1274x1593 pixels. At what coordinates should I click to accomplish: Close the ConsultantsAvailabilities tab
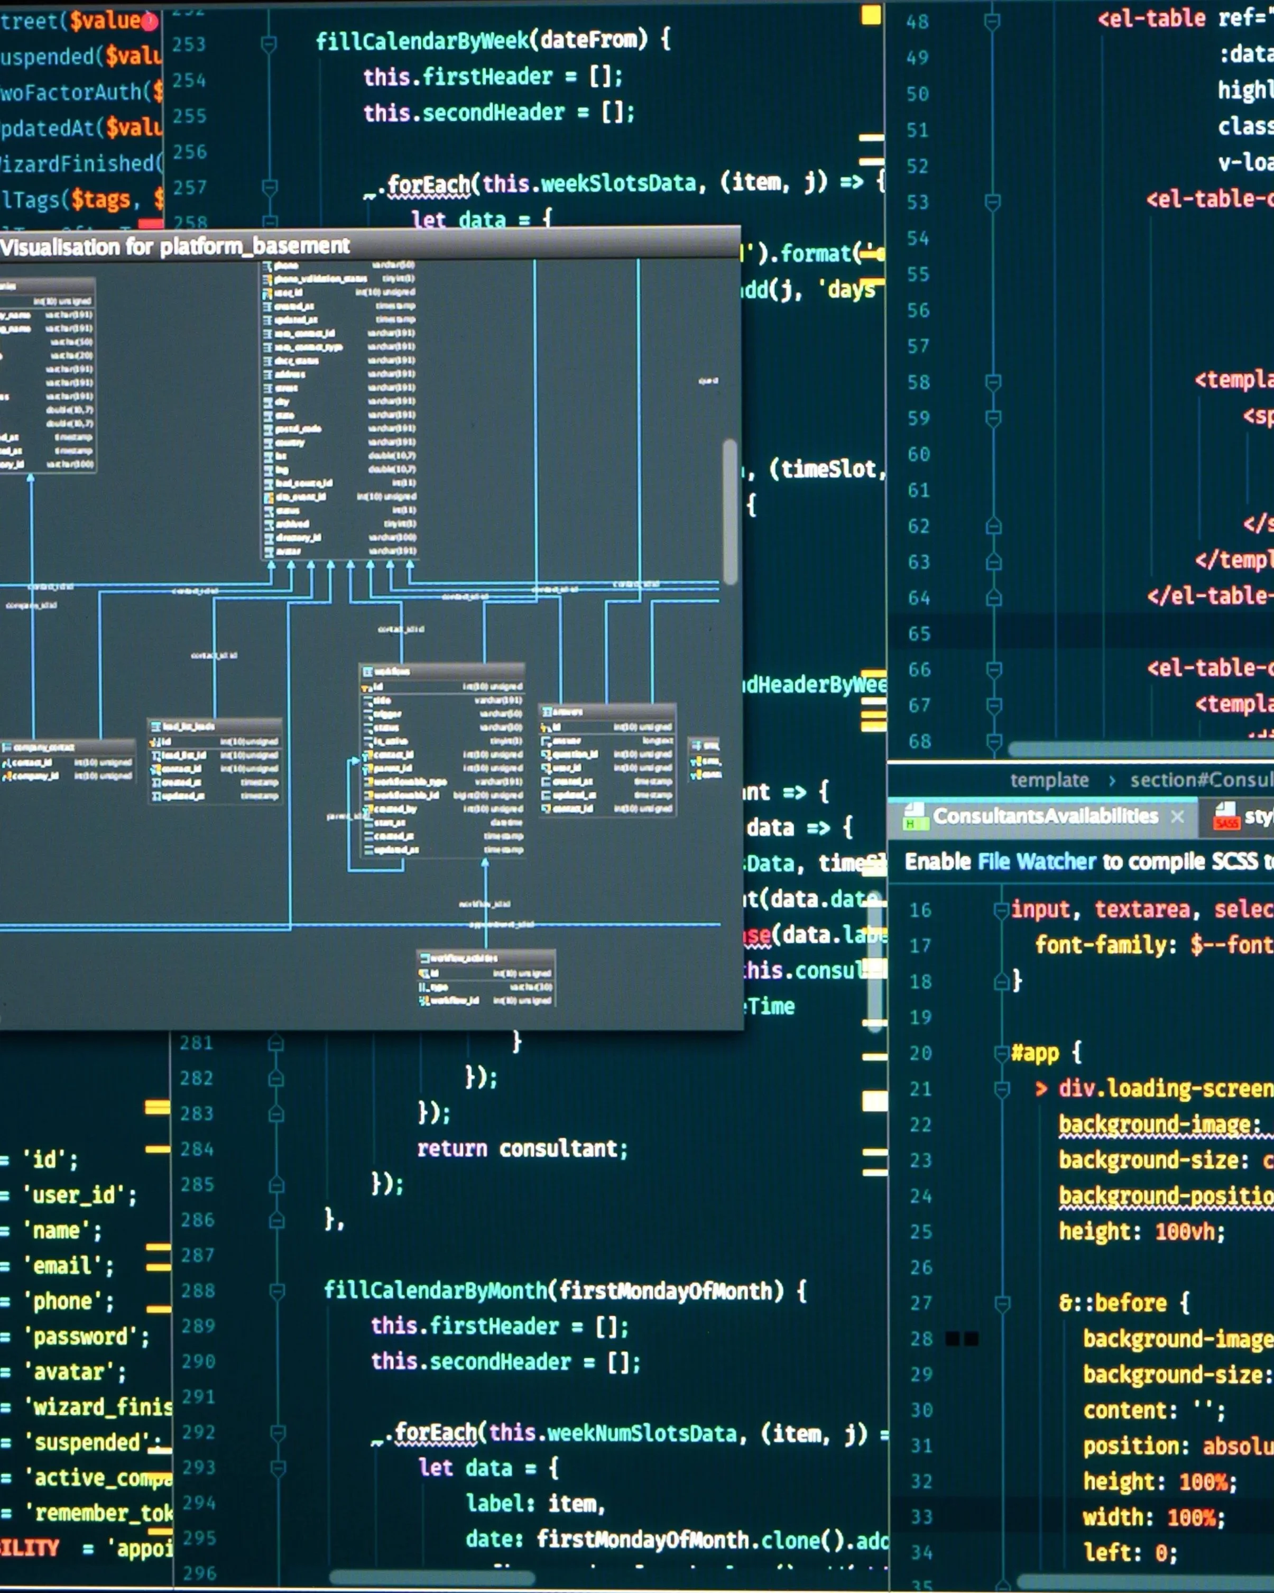(1177, 816)
